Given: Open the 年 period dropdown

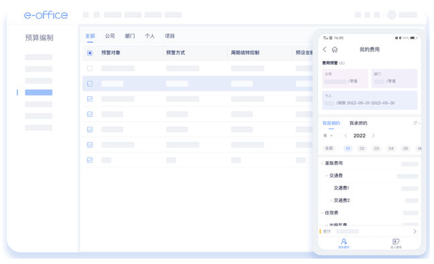Looking at the screenshot, I should 328,136.
